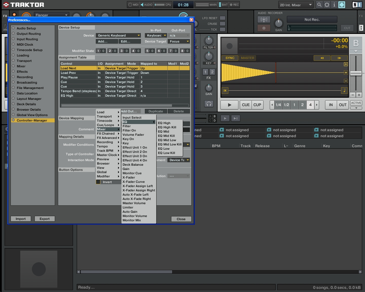This screenshot has width=365, height=292.
Task: Click the Import button
Action: coord(21,219)
